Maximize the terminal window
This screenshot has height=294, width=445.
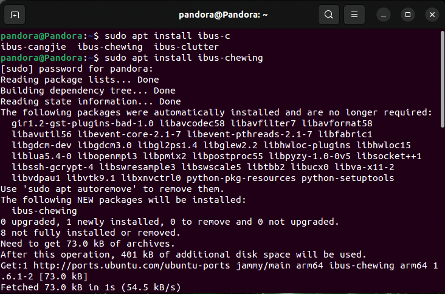tap(408, 15)
